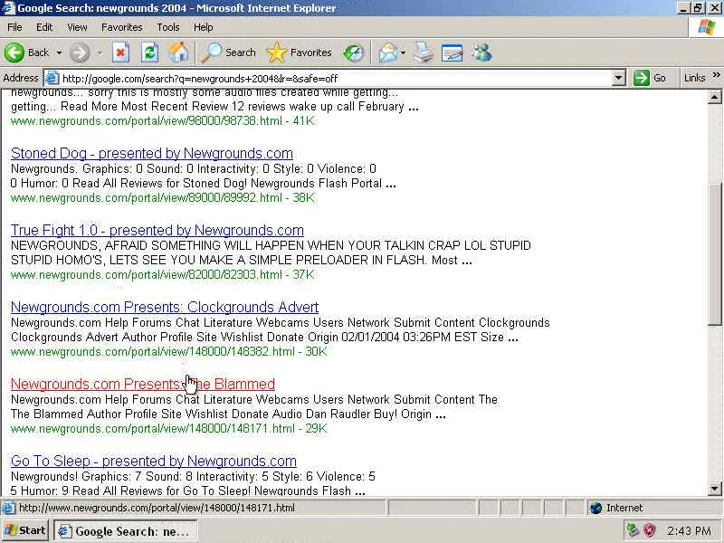Click the network tray icon
Image resolution: width=724 pixels, height=543 pixels.
point(632,530)
